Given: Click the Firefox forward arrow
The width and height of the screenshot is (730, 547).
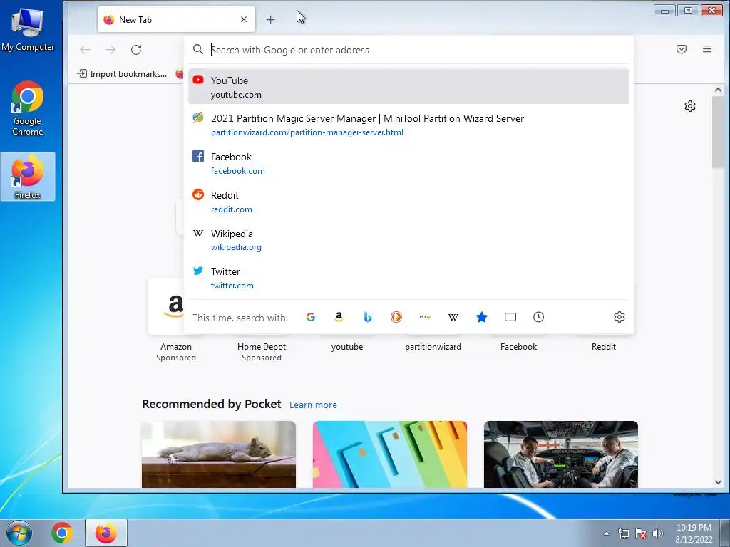Looking at the screenshot, I should coord(110,50).
